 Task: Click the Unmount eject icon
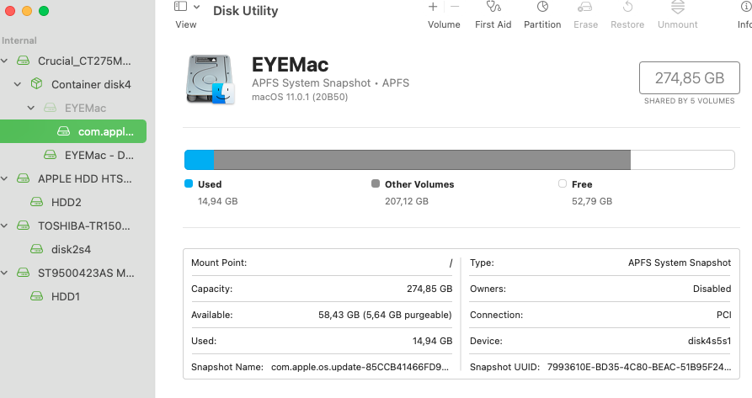point(678,7)
